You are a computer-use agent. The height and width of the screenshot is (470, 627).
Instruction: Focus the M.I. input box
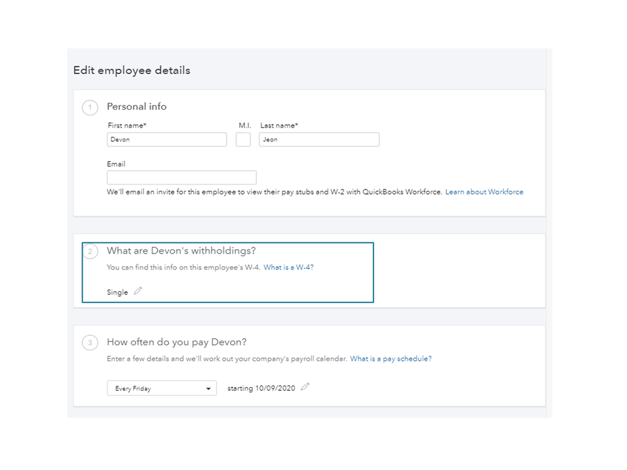tap(243, 139)
